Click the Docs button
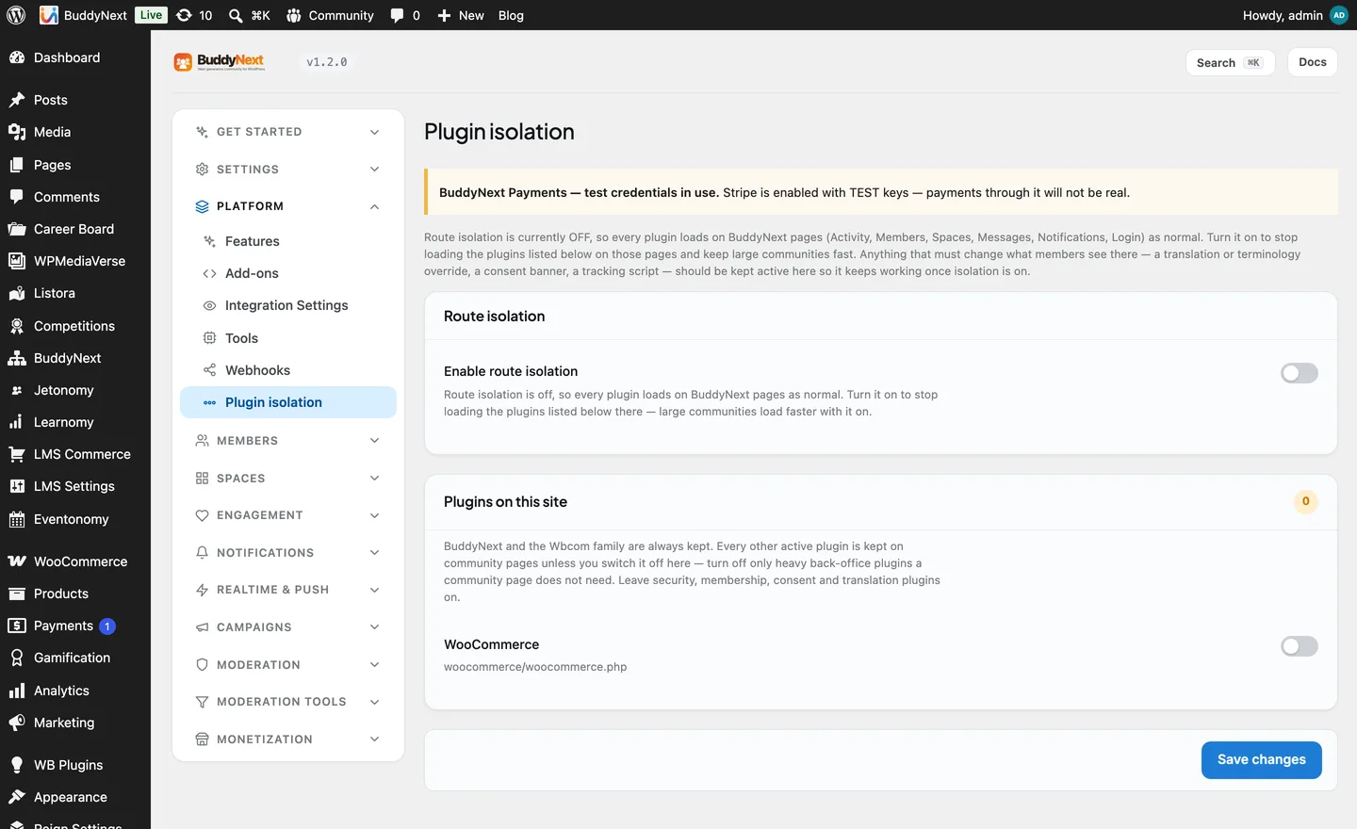Viewport: 1357px width, 829px height. (1312, 62)
